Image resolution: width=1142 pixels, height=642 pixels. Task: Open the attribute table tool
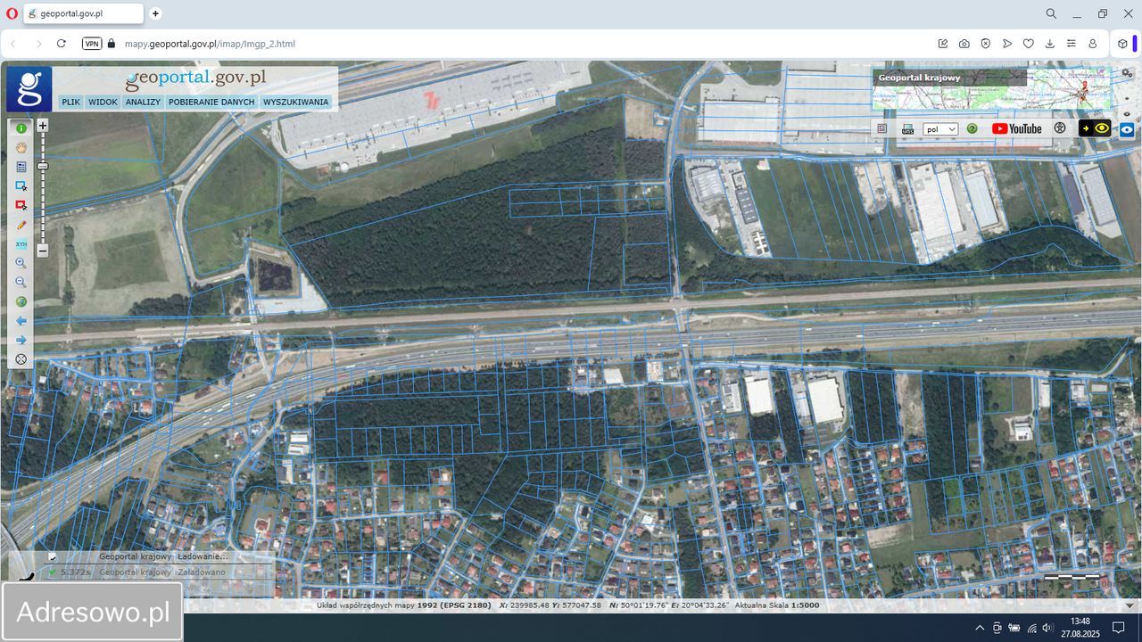click(21, 167)
